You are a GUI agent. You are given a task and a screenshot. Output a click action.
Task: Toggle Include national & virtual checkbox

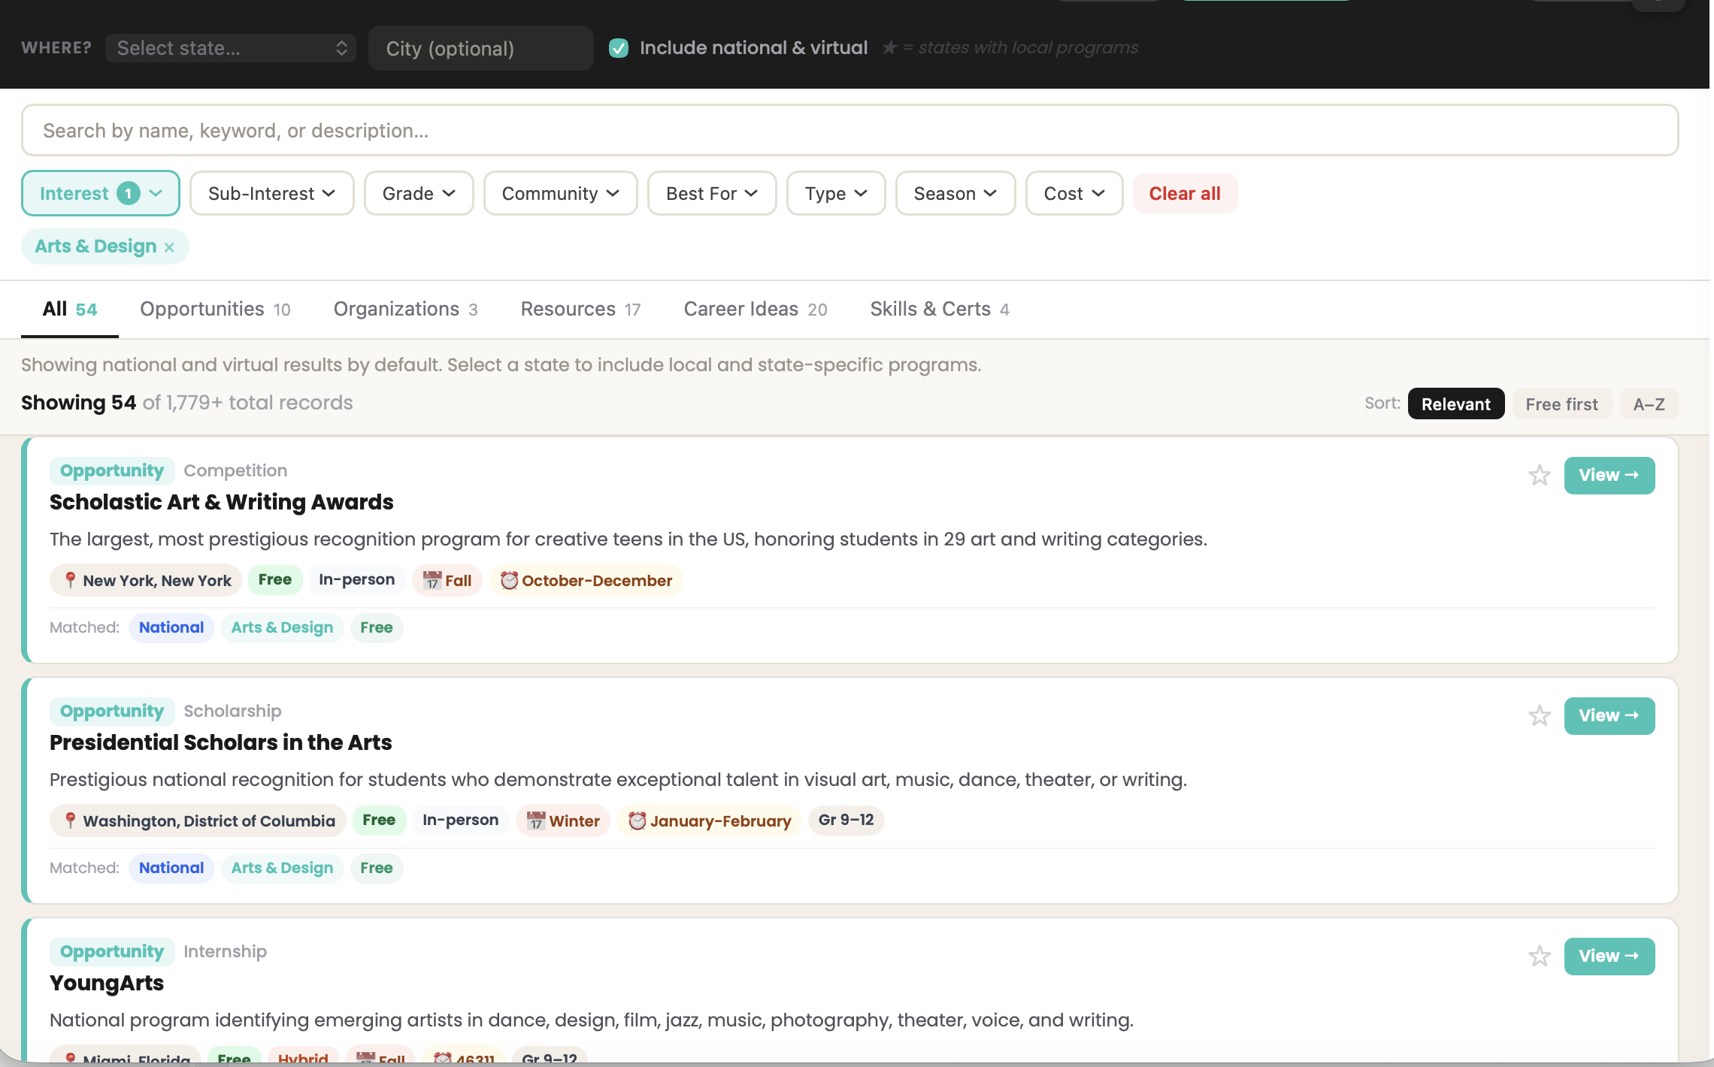(618, 48)
